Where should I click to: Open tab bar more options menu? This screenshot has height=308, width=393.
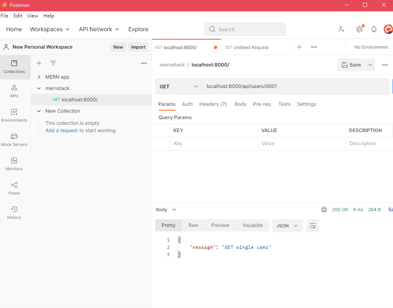[x=314, y=47]
